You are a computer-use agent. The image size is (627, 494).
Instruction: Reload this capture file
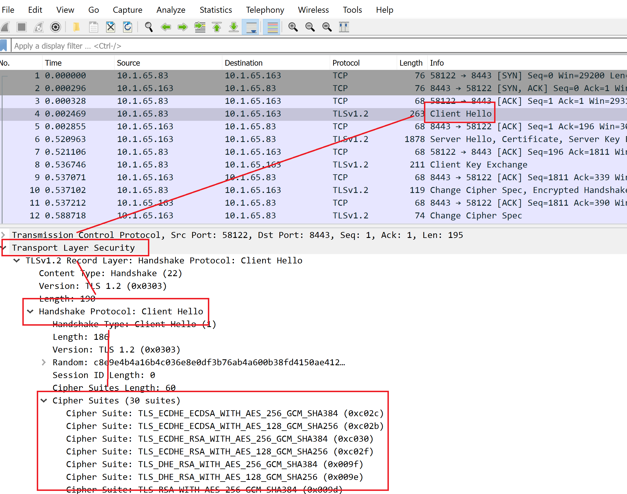click(128, 27)
